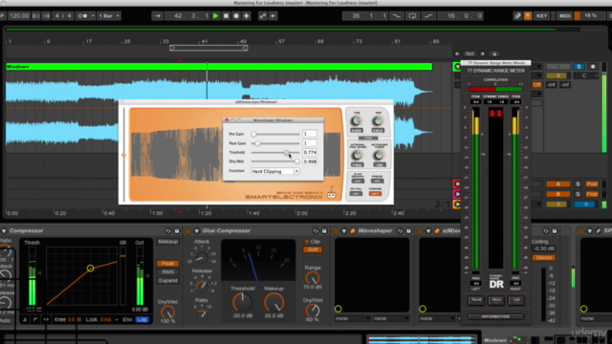Click the Glue Compressor Threshold knob
The height and width of the screenshot is (344, 612).
pos(242,302)
